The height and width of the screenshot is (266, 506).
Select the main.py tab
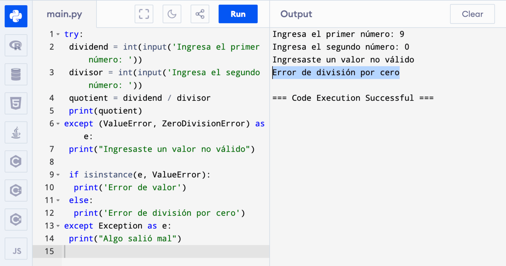point(64,14)
